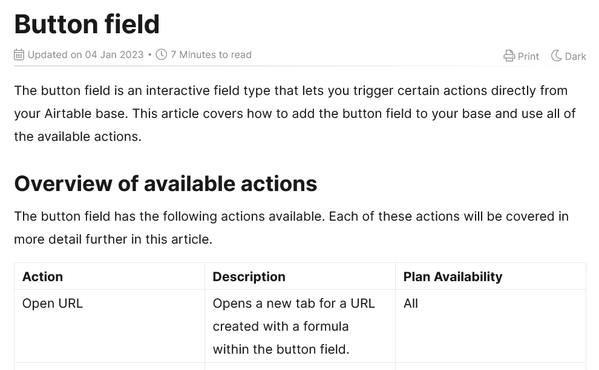This screenshot has width=599, height=370.
Task: Click the "Button field" page title
Action: coord(87,24)
